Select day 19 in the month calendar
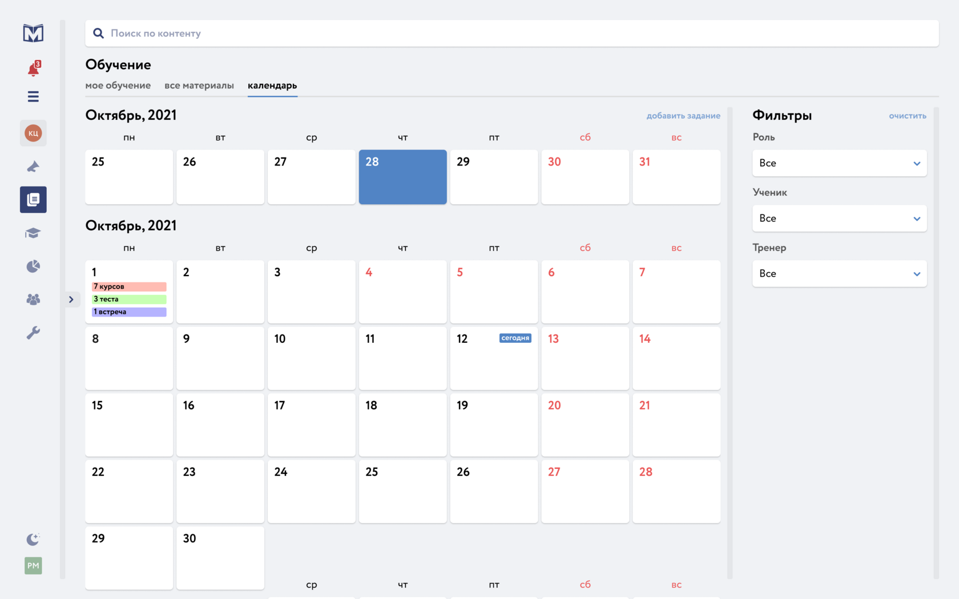959x599 pixels. click(494, 425)
